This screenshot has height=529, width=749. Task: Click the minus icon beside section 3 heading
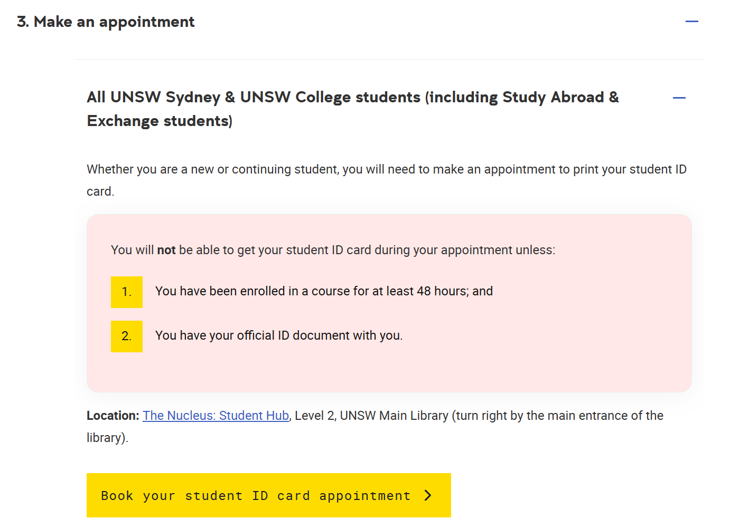[692, 21]
